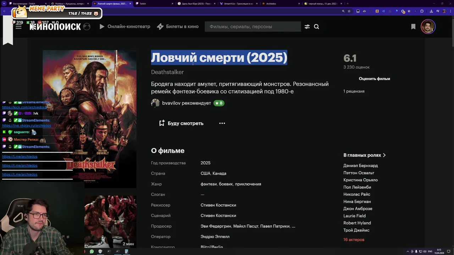
Task: Switch to StreamVi.io tab
Action: 238,4
